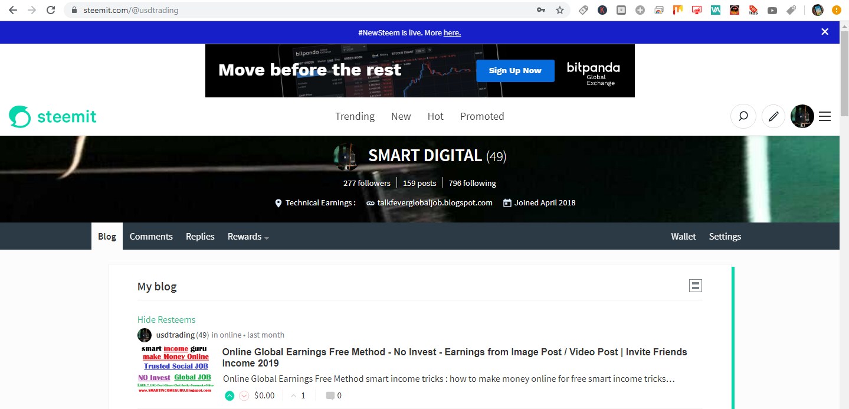The image size is (849, 409).
Task: Click the YouTube extension icon in the toolbar
Action: pos(772,10)
